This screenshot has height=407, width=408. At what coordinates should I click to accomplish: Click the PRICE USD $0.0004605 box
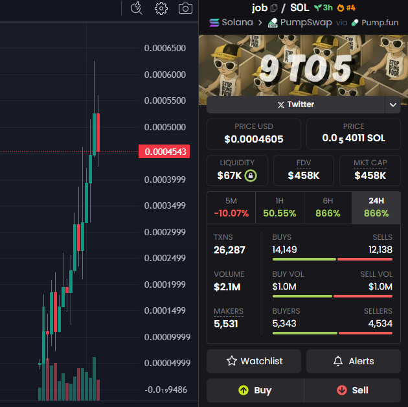254,134
